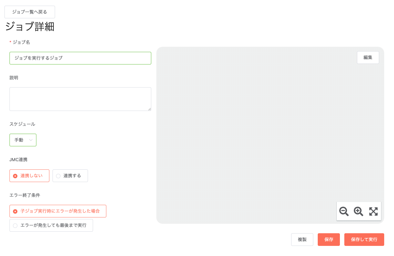Viewport: 394px width, 256px height.
Task: Choose 子ジョブ実行時にエラーが発生した場合 option
Action: pyautogui.click(x=58, y=211)
